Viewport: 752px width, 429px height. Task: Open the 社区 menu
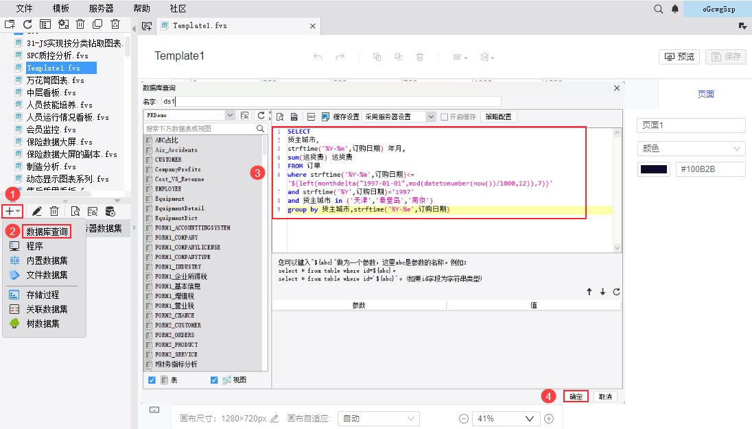pos(178,9)
